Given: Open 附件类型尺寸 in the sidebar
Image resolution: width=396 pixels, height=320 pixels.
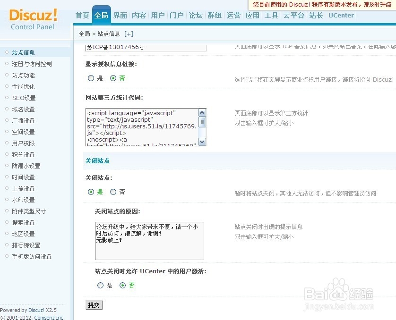Looking at the screenshot, I should tap(29, 211).
